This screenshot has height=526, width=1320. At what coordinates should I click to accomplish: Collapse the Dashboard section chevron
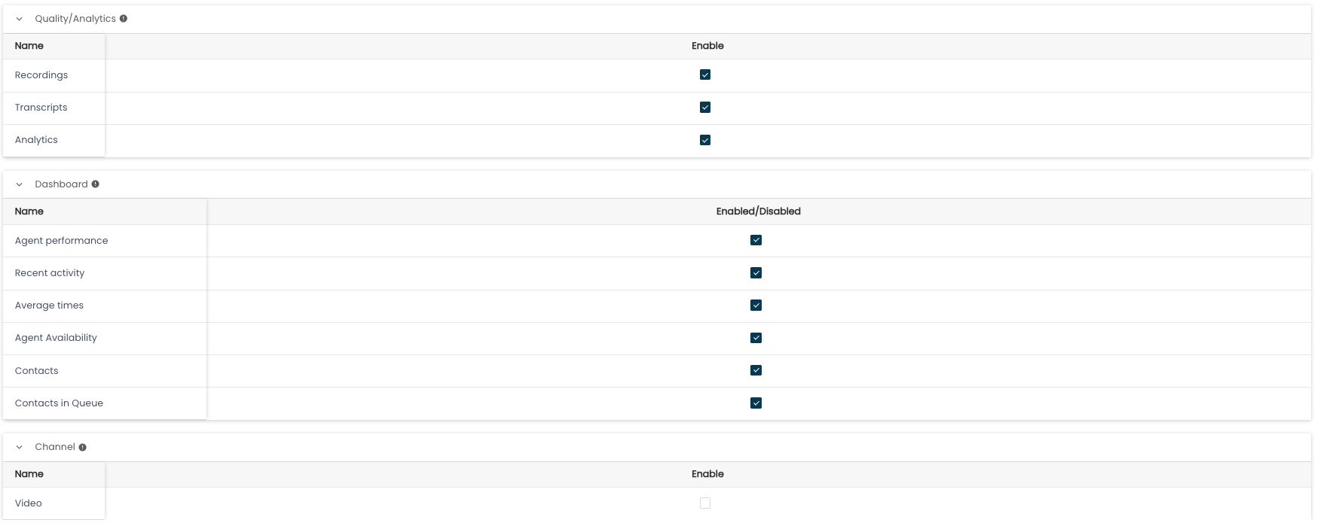20,184
